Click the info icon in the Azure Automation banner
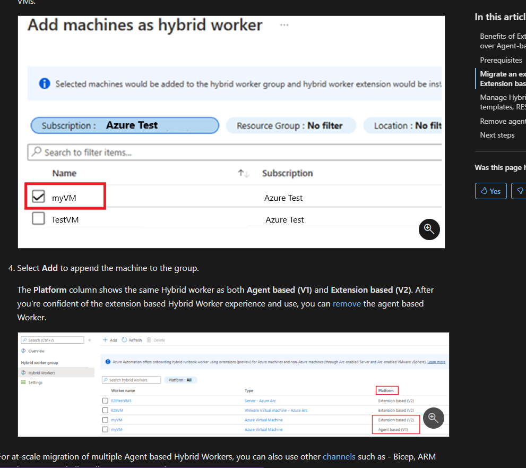526x468 pixels. point(108,362)
